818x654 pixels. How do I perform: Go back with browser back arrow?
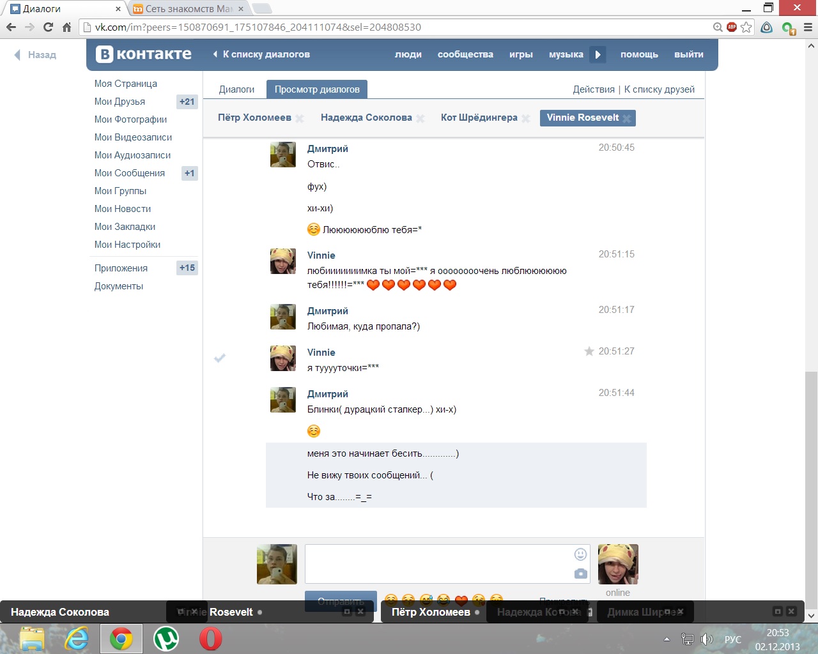(x=11, y=27)
